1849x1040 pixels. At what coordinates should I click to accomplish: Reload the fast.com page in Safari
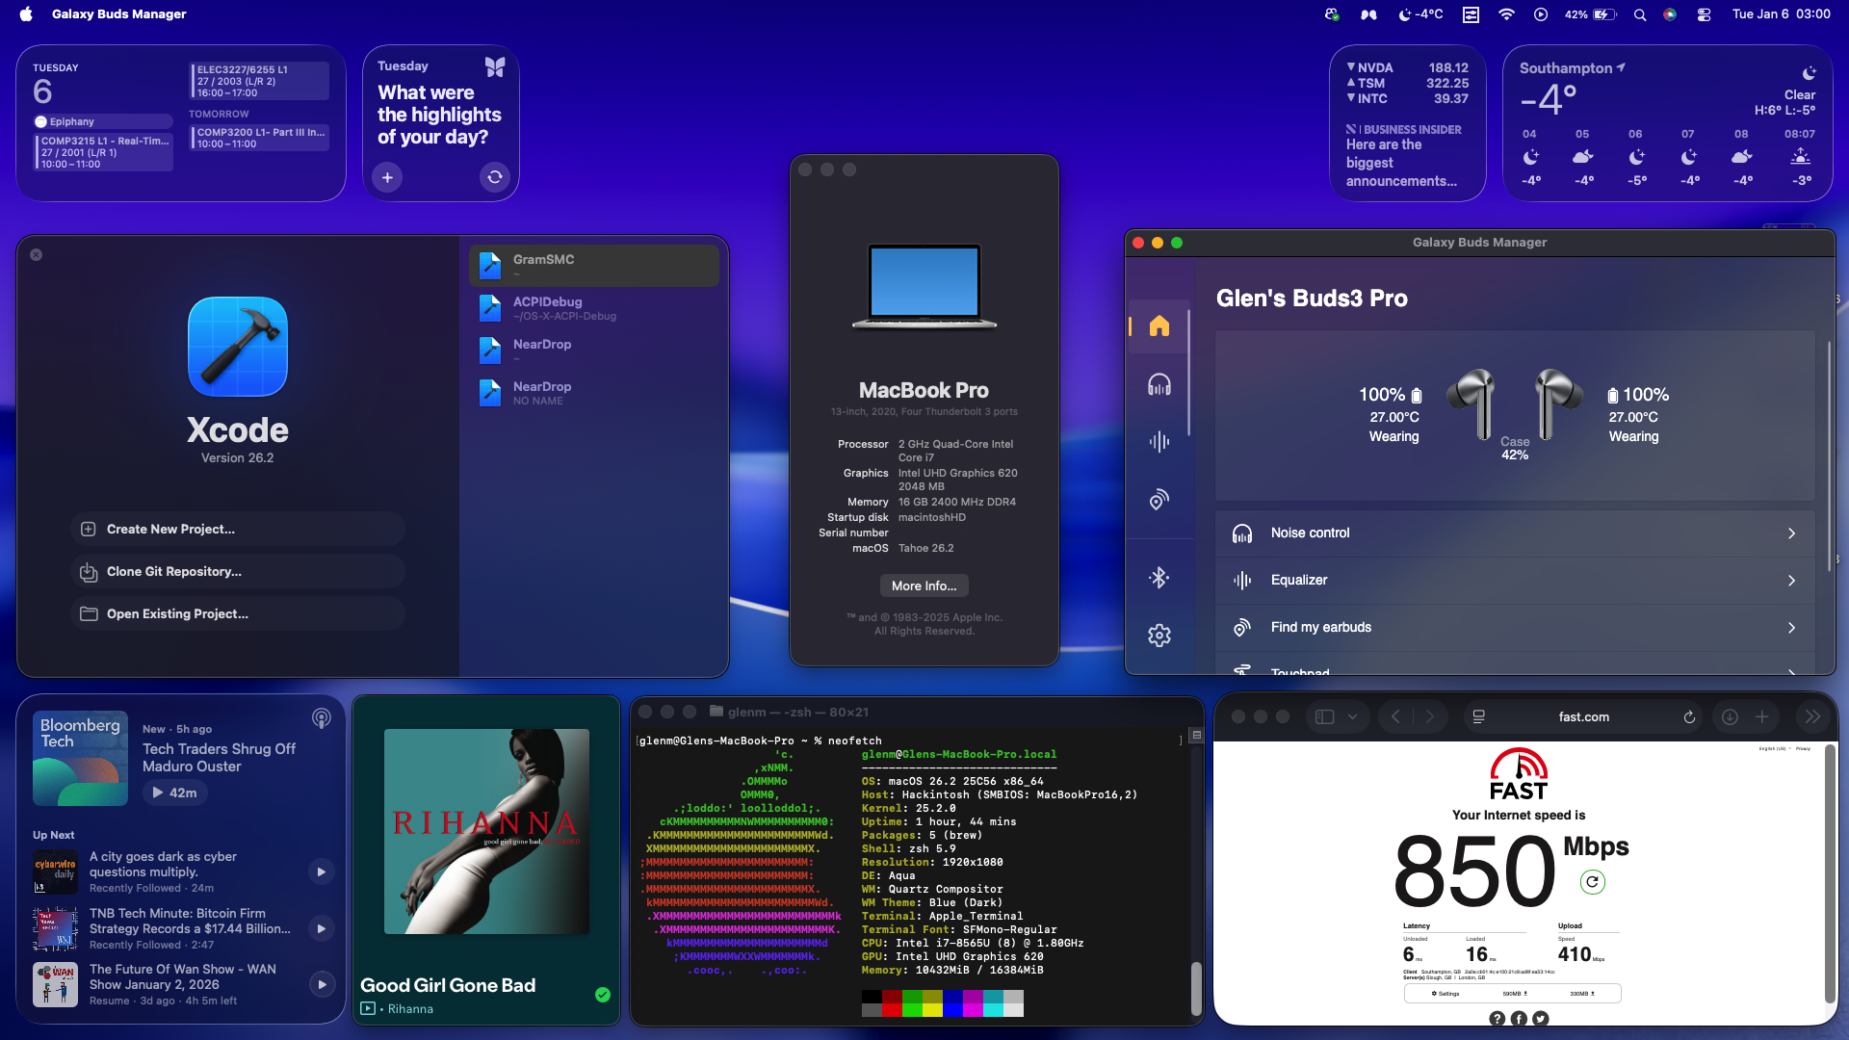click(1688, 716)
